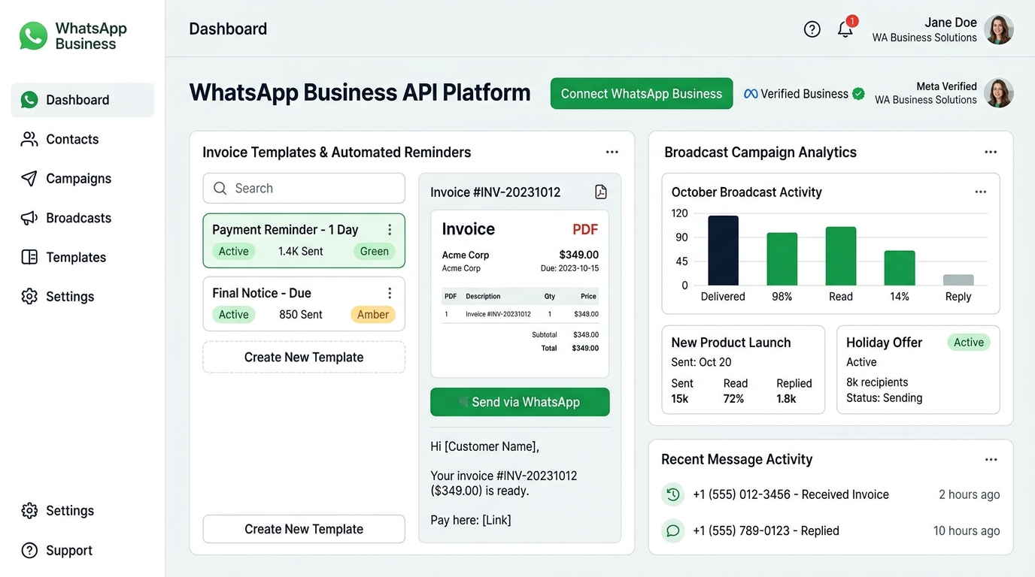Open Templates in sidebar

point(83,257)
